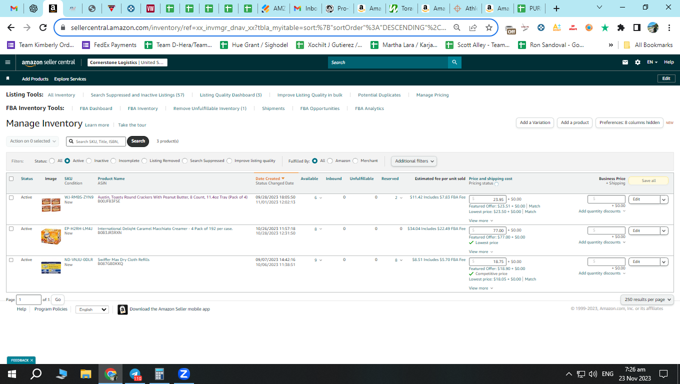
Task: Open the Extensions puzzle piece menu
Action: [x=621, y=27]
